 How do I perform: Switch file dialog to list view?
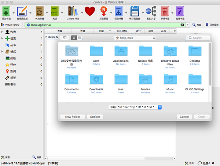point(80,38)
